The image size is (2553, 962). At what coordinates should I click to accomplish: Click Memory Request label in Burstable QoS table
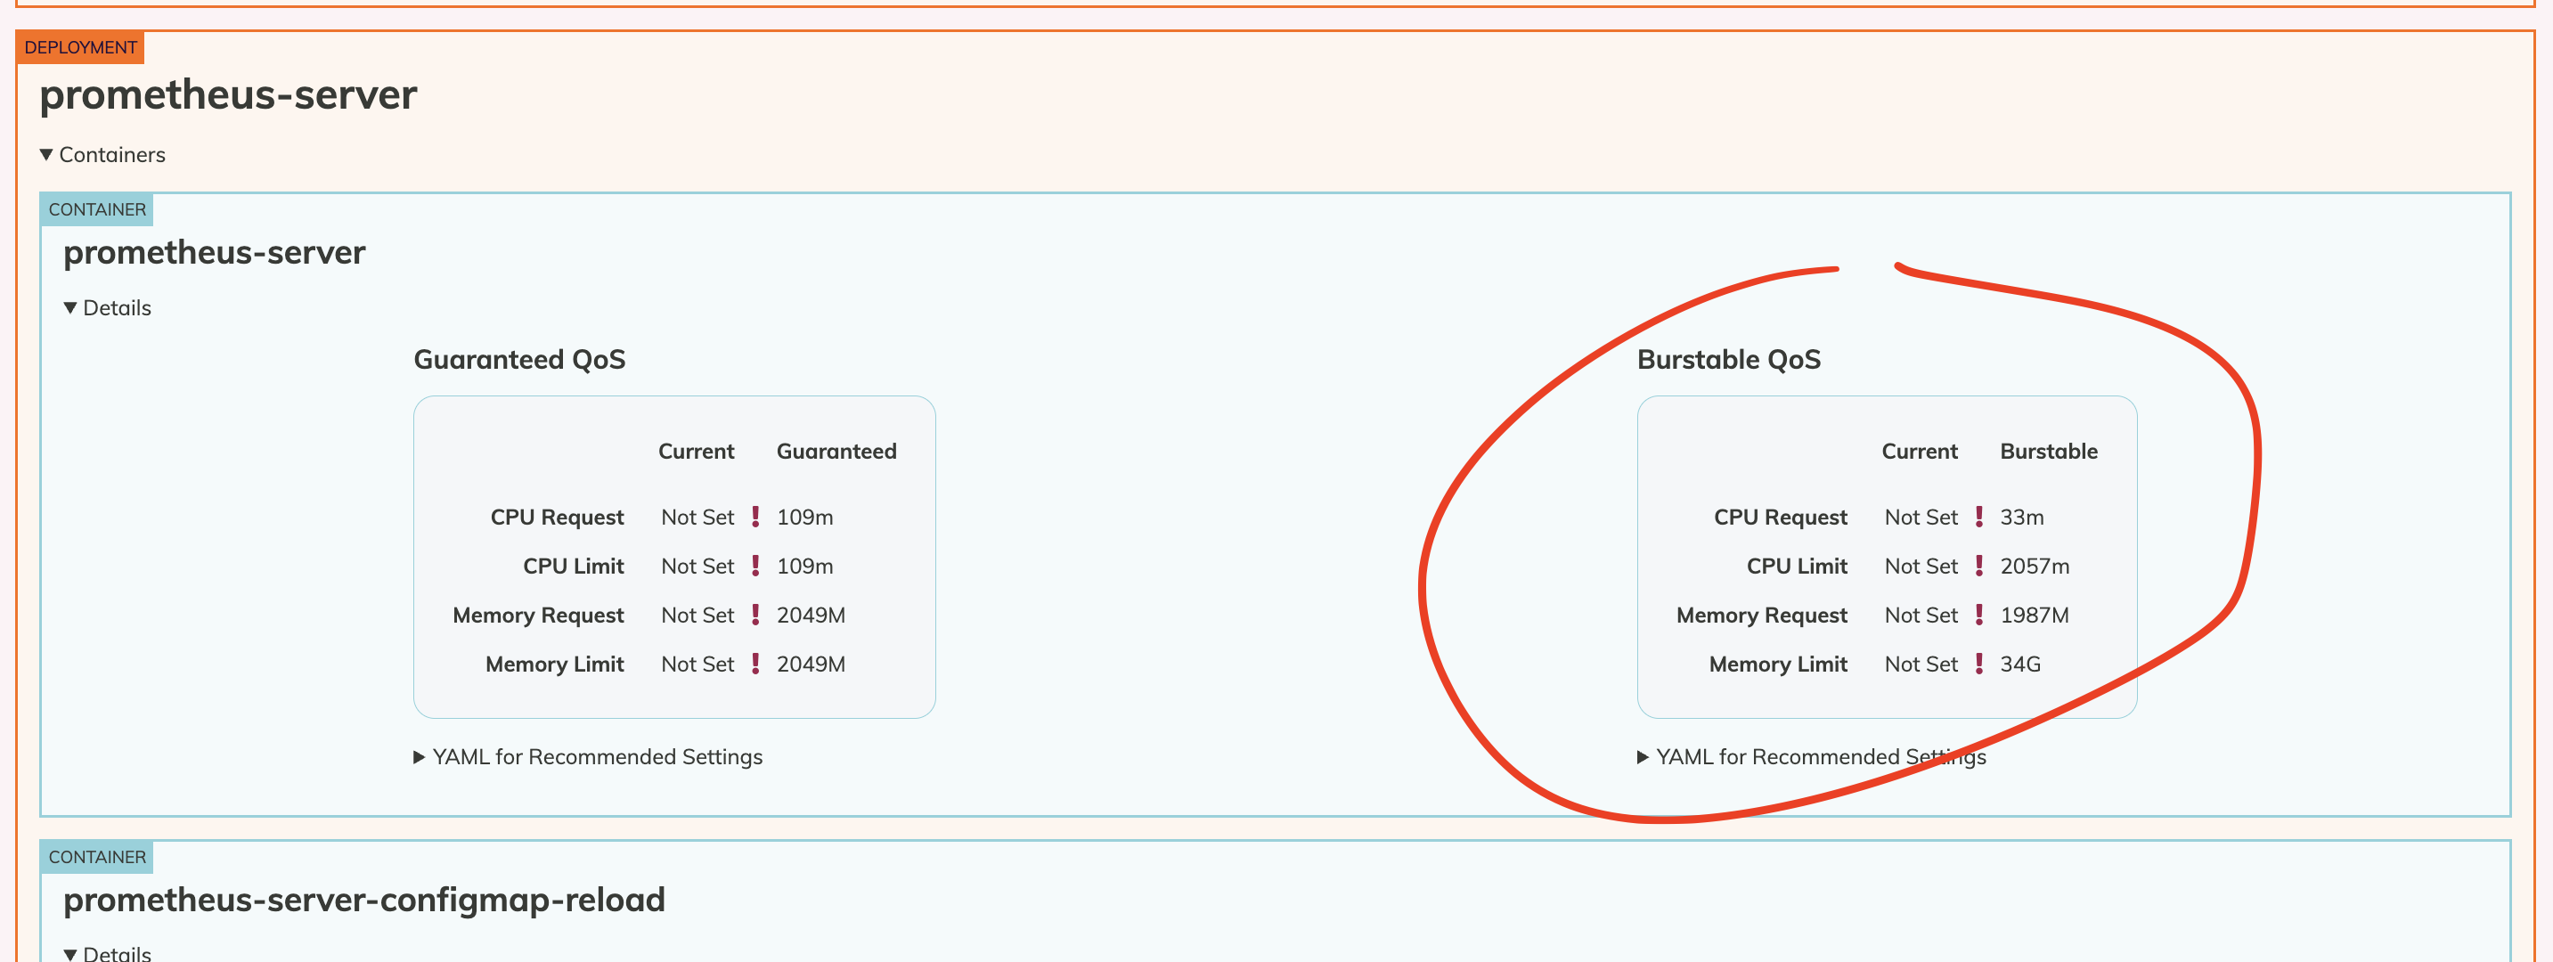[x=1762, y=616]
